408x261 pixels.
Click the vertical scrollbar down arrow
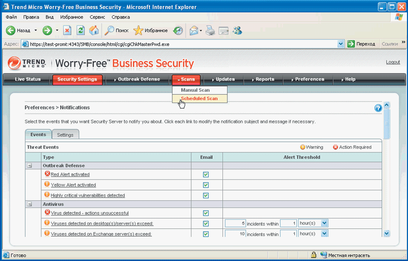[386, 233]
